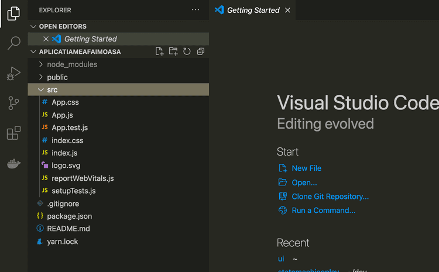Screen dimensions: 439x272
Task: Expand the public folder
Action: (57, 77)
